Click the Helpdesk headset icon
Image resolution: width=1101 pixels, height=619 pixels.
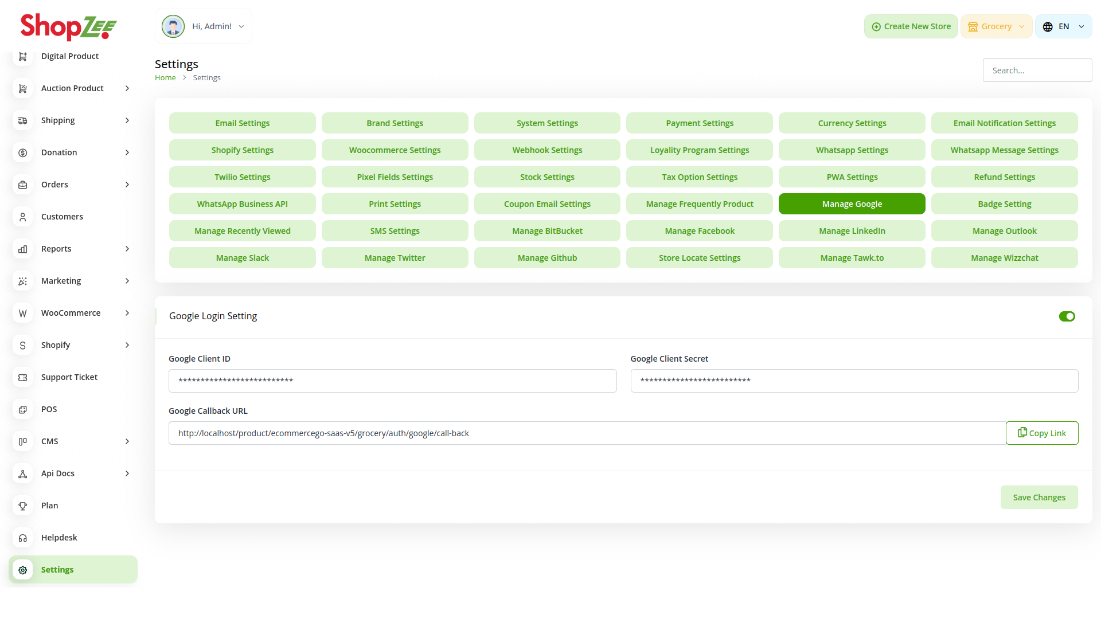pyautogui.click(x=23, y=538)
